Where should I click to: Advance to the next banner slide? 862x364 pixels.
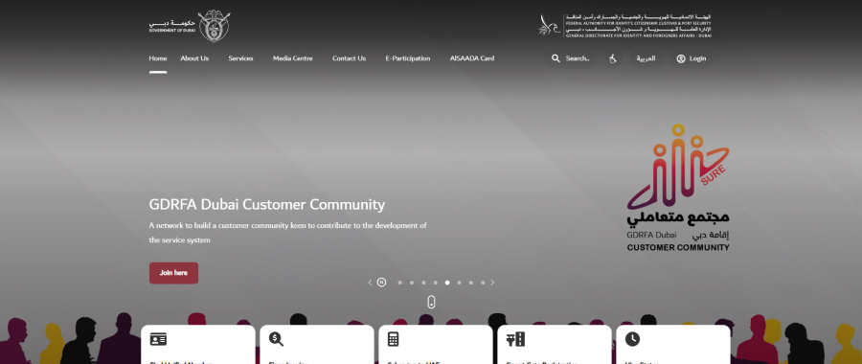click(492, 283)
